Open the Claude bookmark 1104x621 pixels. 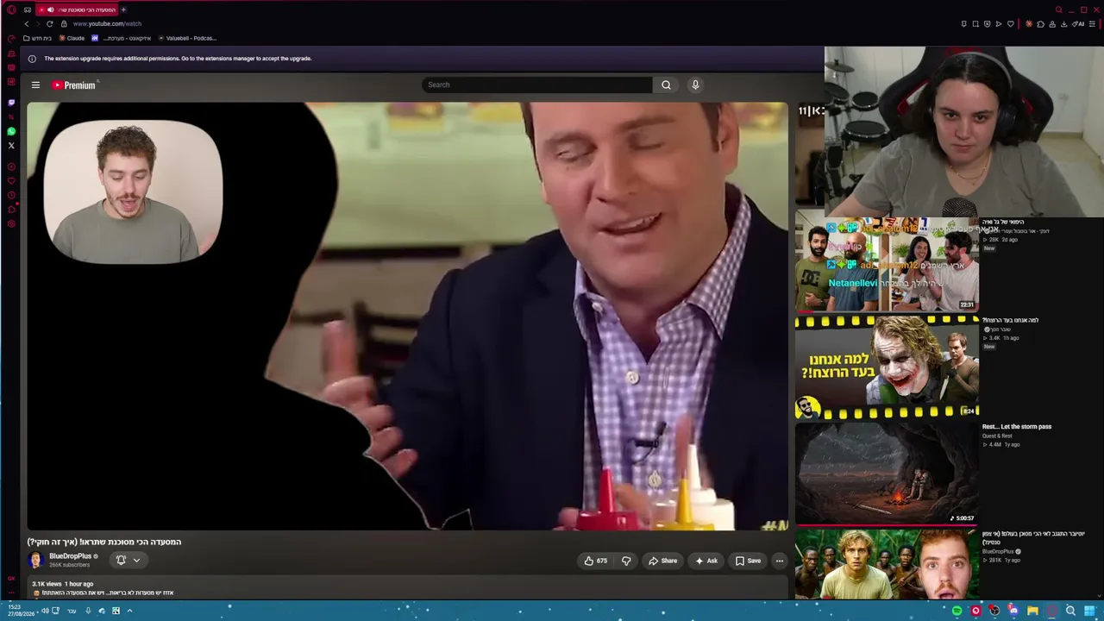tap(72, 38)
